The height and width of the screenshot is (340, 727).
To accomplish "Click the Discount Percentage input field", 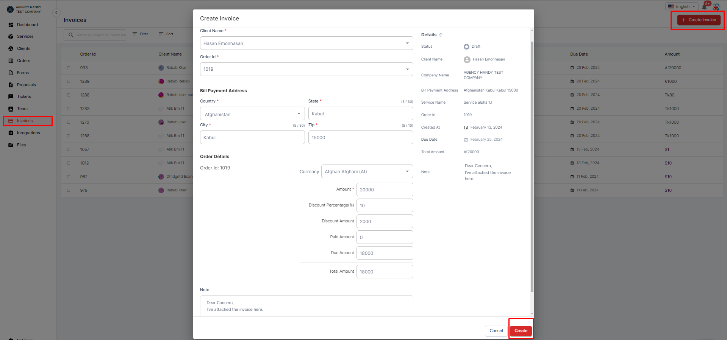I will [x=385, y=205].
